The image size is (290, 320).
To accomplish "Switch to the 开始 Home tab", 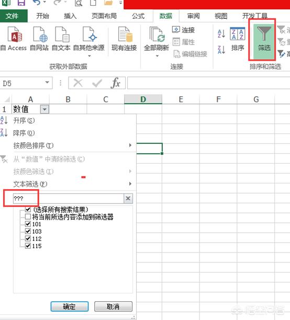I will pos(42,16).
